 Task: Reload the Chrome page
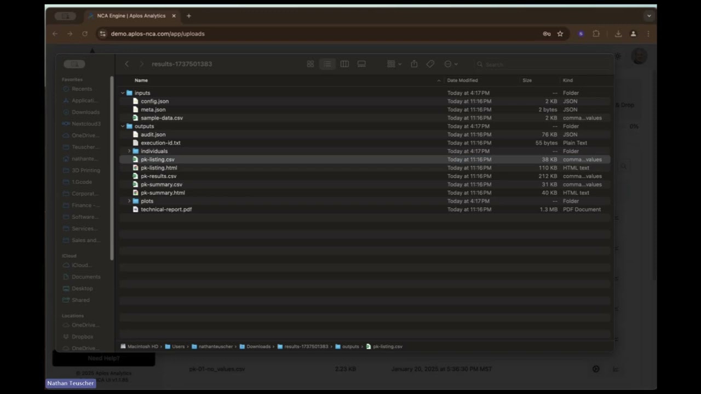(84, 34)
